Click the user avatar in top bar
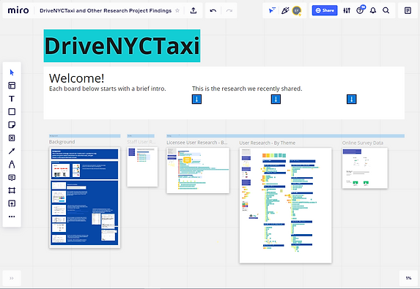 click(297, 11)
